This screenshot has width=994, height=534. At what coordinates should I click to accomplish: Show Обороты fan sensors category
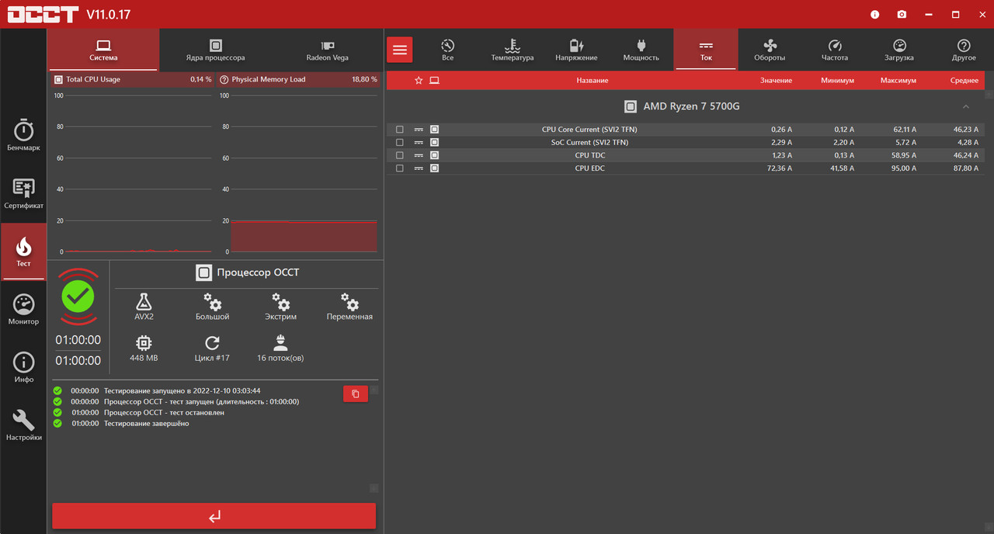coord(770,50)
